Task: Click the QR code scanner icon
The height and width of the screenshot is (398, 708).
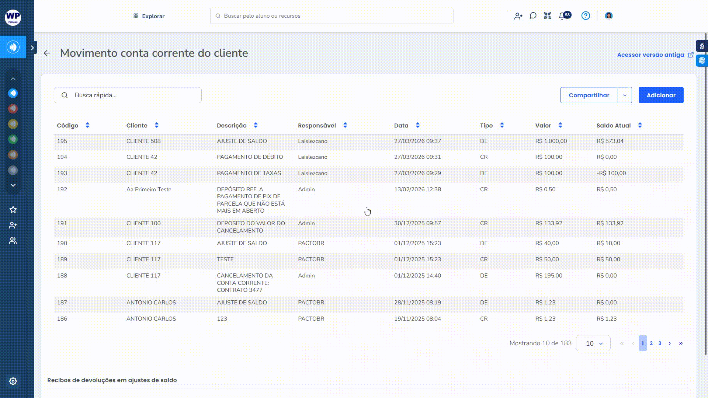Action: pos(548,15)
